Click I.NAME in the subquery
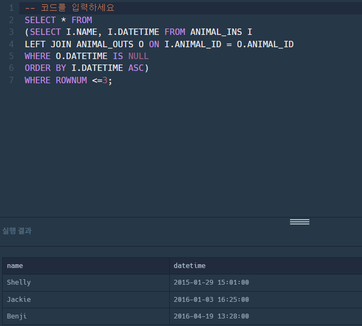The width and height of the screenshot is (362, 326). (82, 32)
